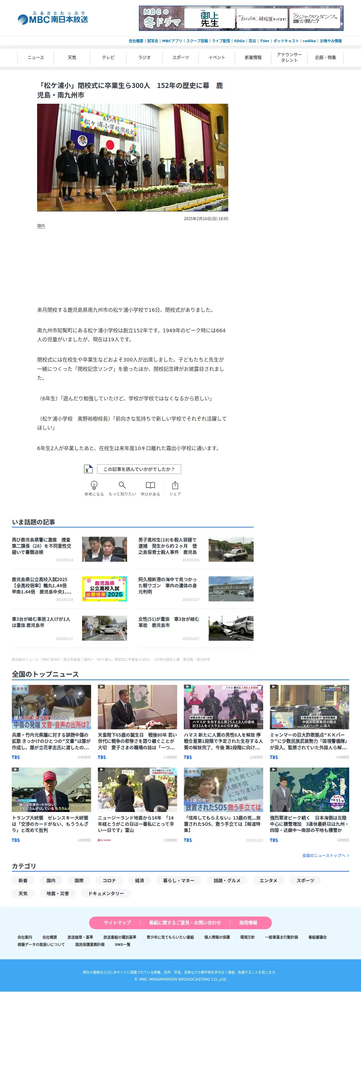Click the 会社概要 top link
361x1083 pixels.
[136, 41]
